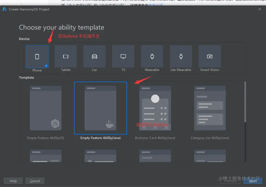Click the HarmonyOS logo in title bar
This screenshot has height=187, width=266.
tap(4, 9)
